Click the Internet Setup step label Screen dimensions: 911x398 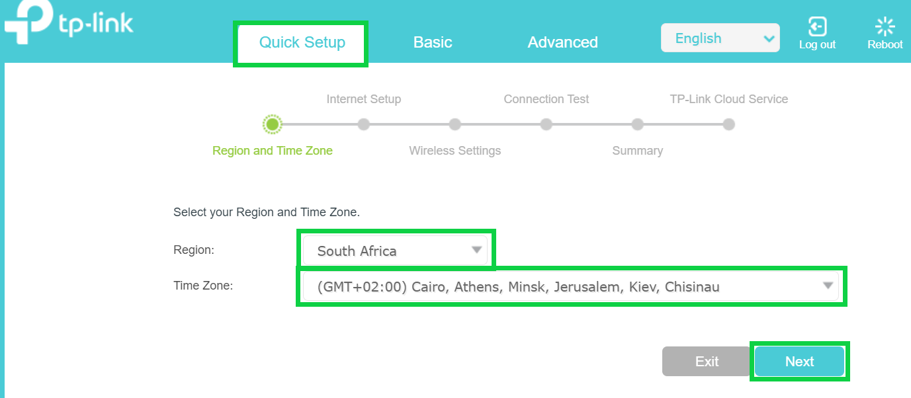(363, 99)
